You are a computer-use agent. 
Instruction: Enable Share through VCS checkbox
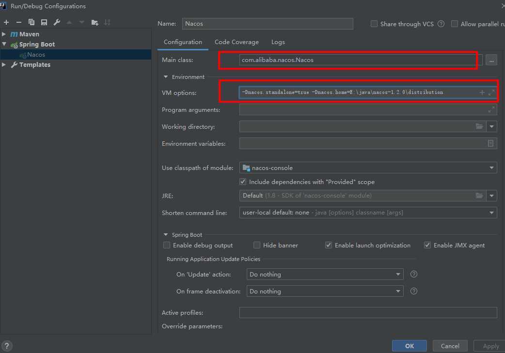click(374, 24)
